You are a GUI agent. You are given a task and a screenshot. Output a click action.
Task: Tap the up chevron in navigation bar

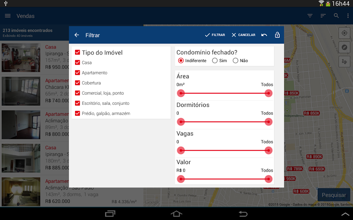coord(345,214)
